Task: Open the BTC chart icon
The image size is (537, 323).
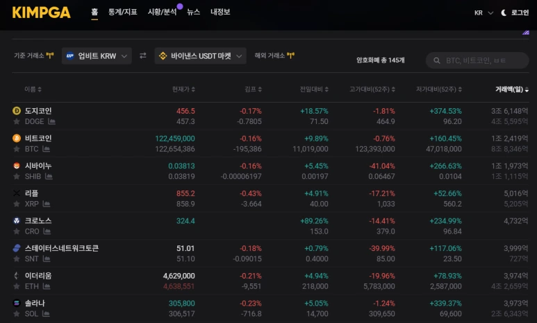Action: pyautogui.click(x=47, y=149)
